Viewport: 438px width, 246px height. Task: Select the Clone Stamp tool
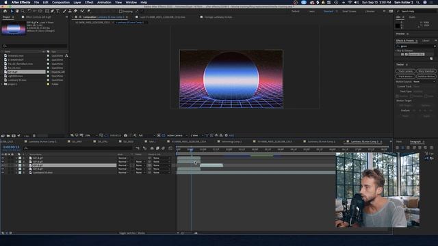70,11
